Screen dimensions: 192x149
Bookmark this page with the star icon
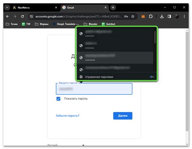pos(133,17)
